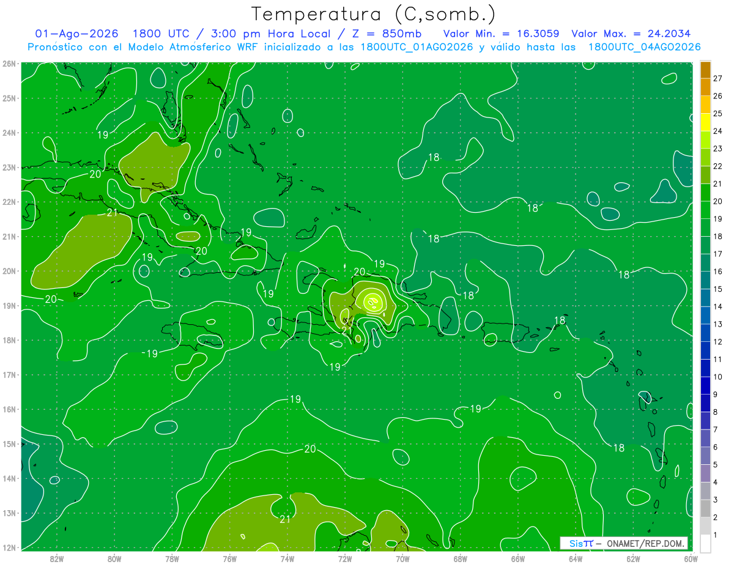Click legend value "13"
Screen dimensions: 734x567
[717, 324]
